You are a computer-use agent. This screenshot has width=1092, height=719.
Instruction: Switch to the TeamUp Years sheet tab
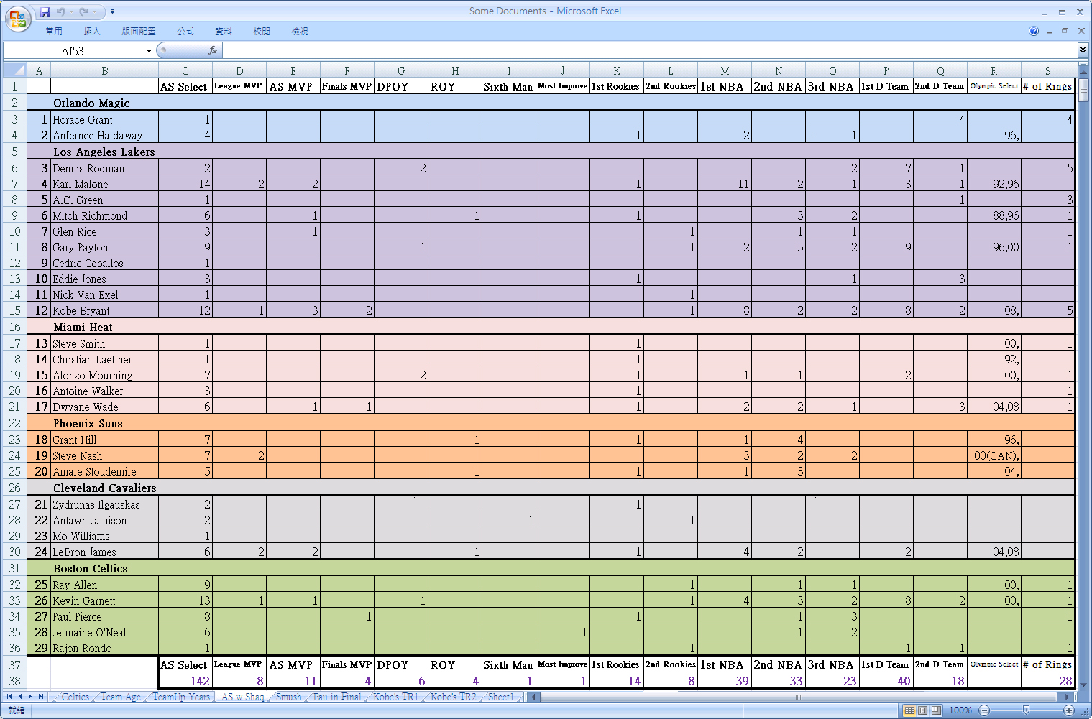tap(181, 697)
